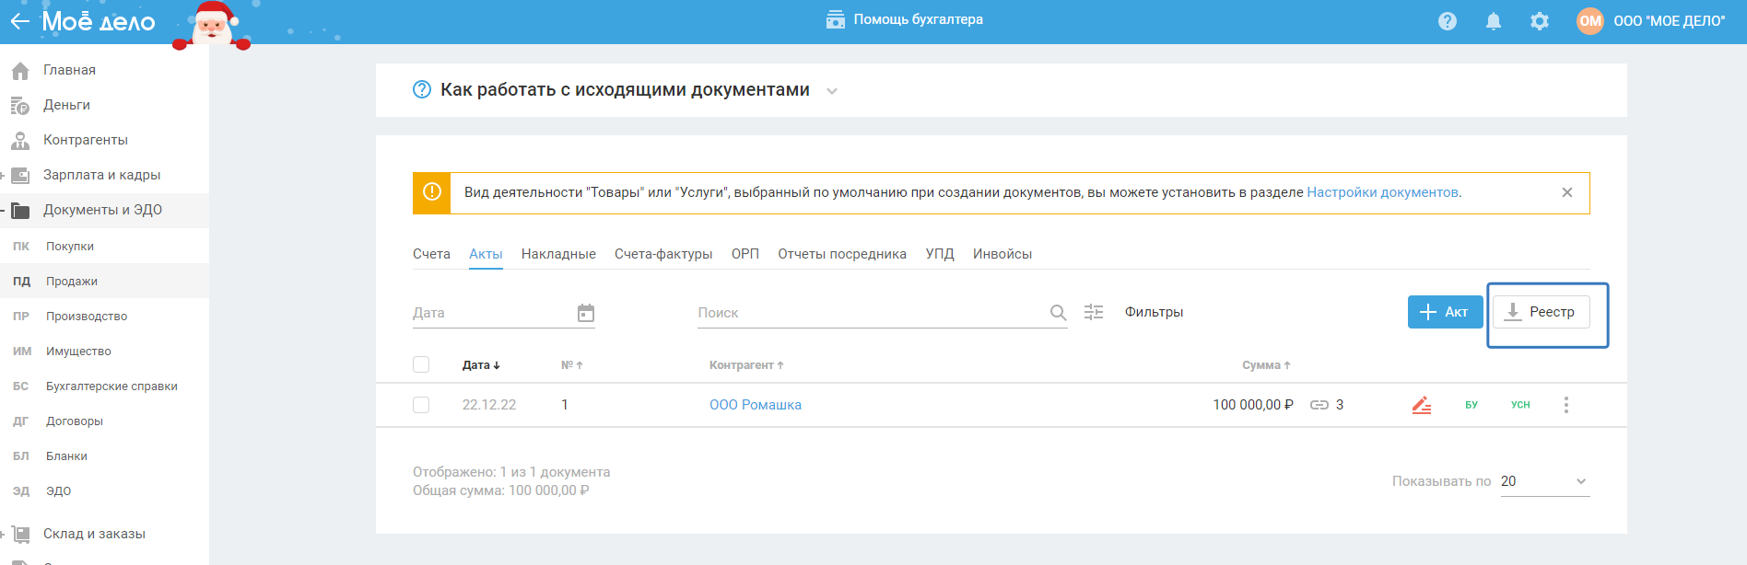
Task: Open the Настройки документов link
Action: [x=1382, y=192]
